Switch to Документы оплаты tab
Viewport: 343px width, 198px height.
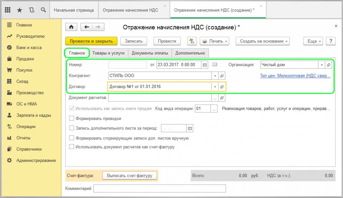click(x=150, y=53)
